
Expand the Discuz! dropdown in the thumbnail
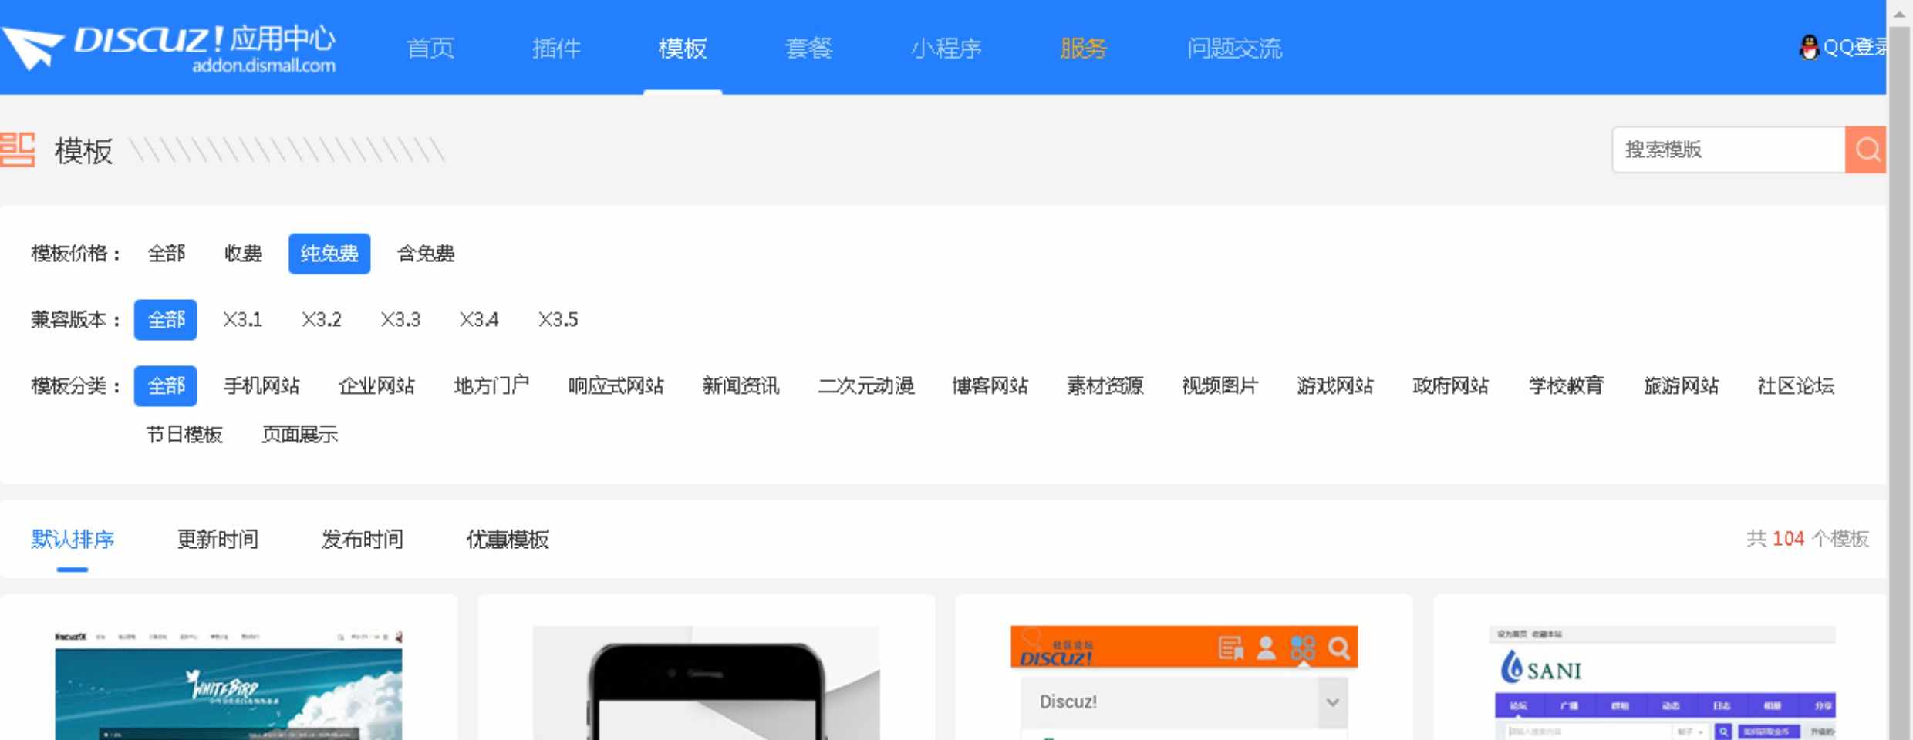click(1332, 702)
